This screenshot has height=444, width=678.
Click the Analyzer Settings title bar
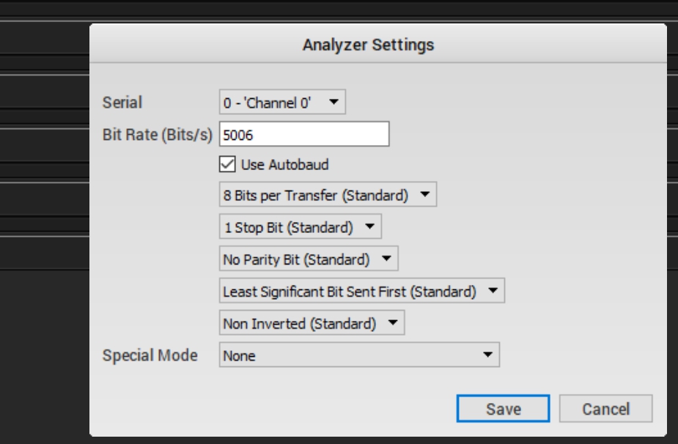click(378, 44)
